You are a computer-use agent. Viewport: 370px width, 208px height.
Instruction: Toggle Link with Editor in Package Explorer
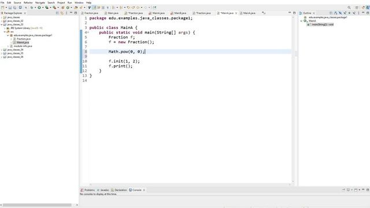pos(62,13)
